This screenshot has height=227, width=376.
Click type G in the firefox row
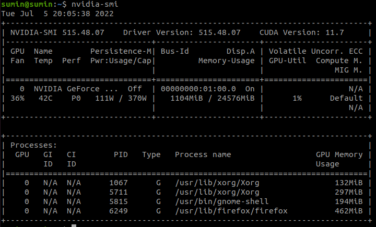158,211
